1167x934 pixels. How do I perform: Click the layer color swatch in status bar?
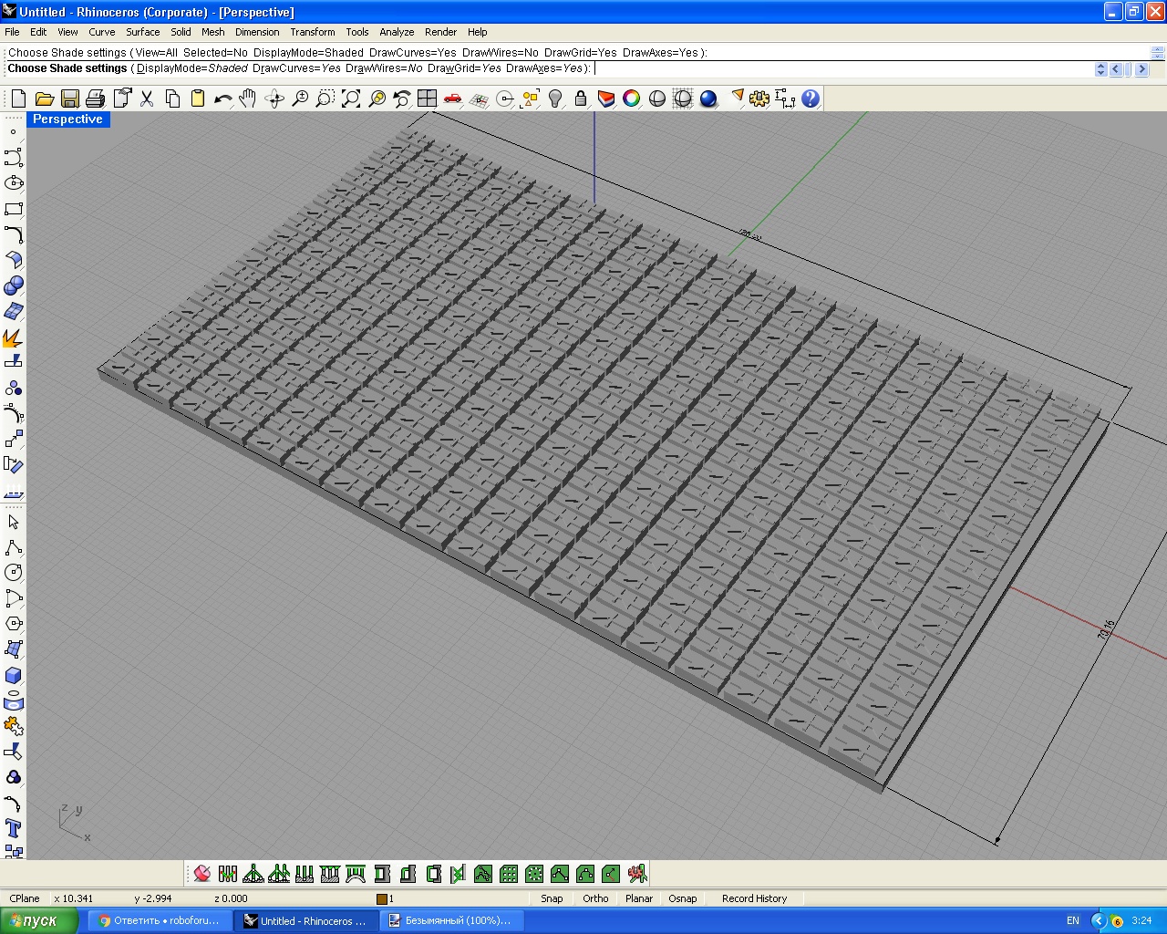point(382,899)
